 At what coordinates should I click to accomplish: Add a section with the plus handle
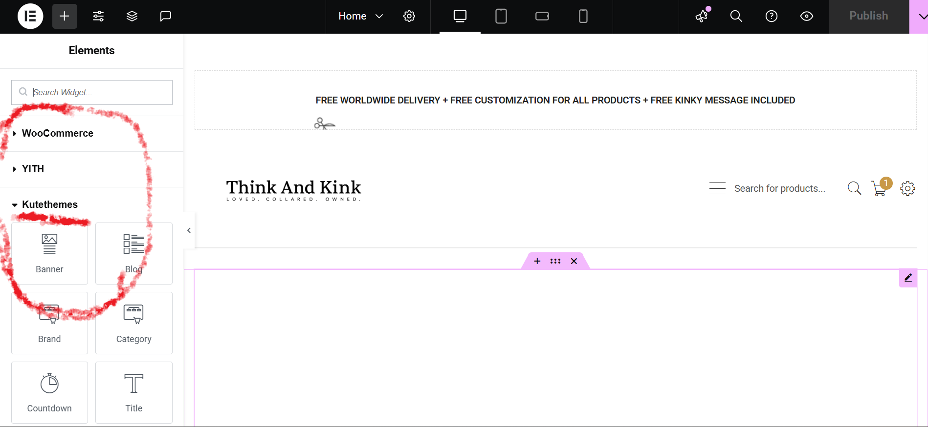click(x=537, y=261)
